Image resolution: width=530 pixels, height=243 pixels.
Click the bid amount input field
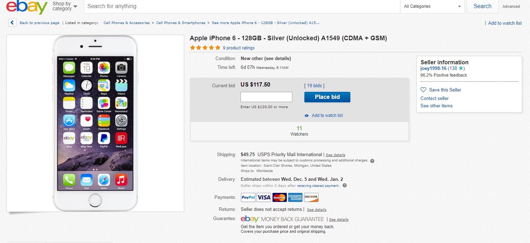tap(266, 97)
